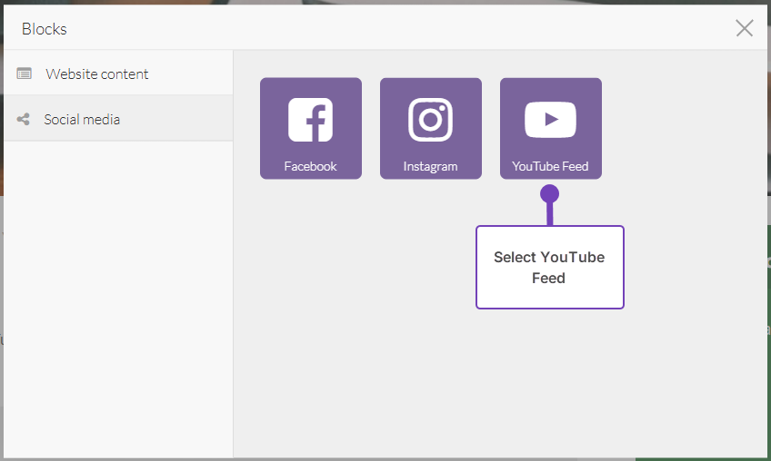Click the purple tooltip marker dot
Screen dimensions: 771x461
point(549,193)
